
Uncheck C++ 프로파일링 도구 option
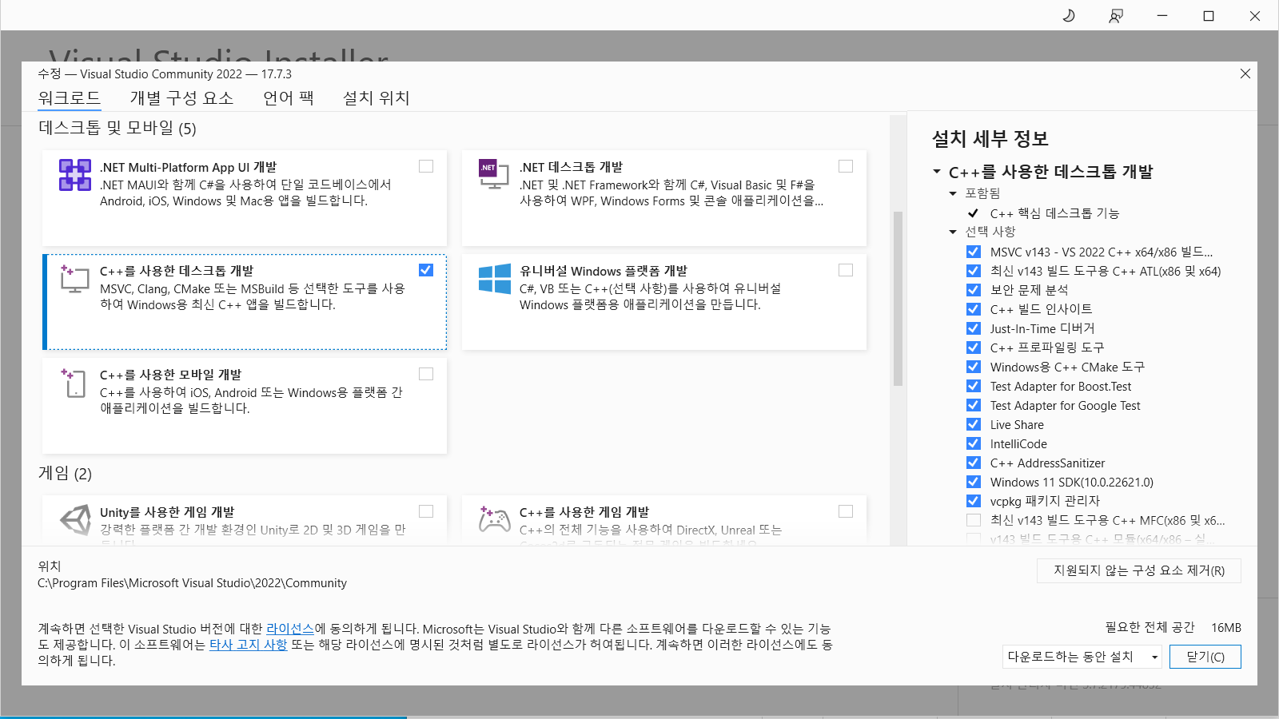coord(973,348)
